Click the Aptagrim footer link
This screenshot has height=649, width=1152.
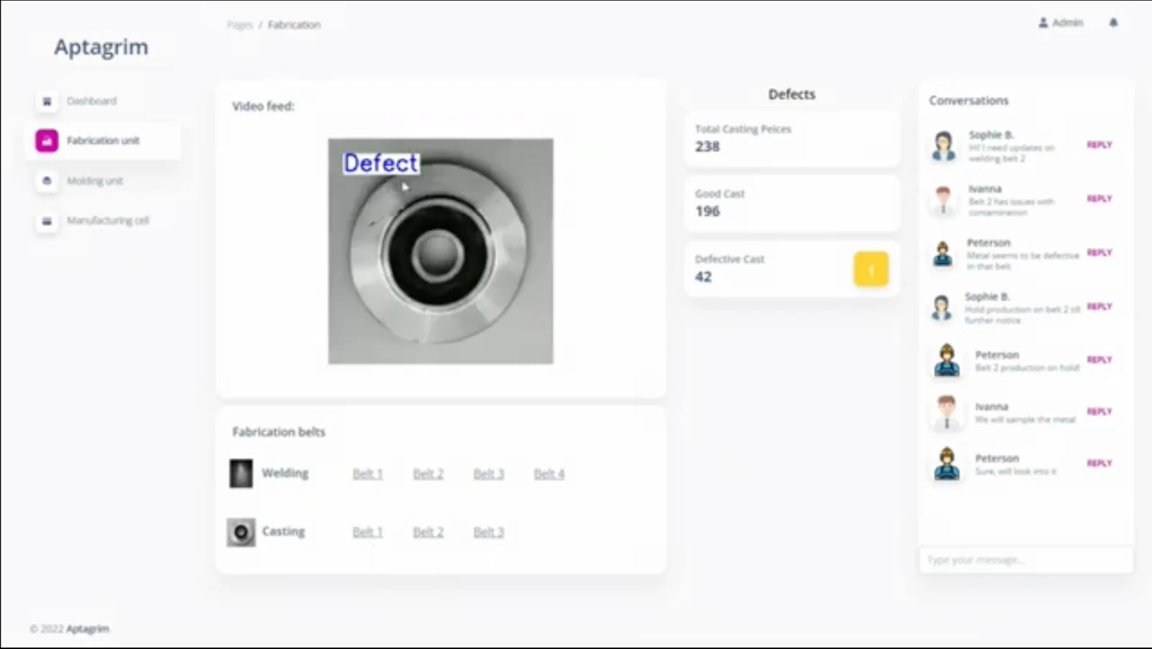coord(88,629)
